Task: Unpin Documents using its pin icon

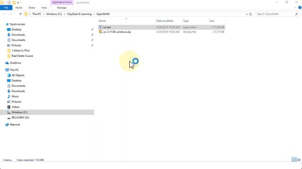Action: tap(92, 40)
